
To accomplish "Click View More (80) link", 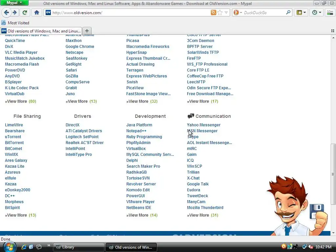I will coord(21,101).
